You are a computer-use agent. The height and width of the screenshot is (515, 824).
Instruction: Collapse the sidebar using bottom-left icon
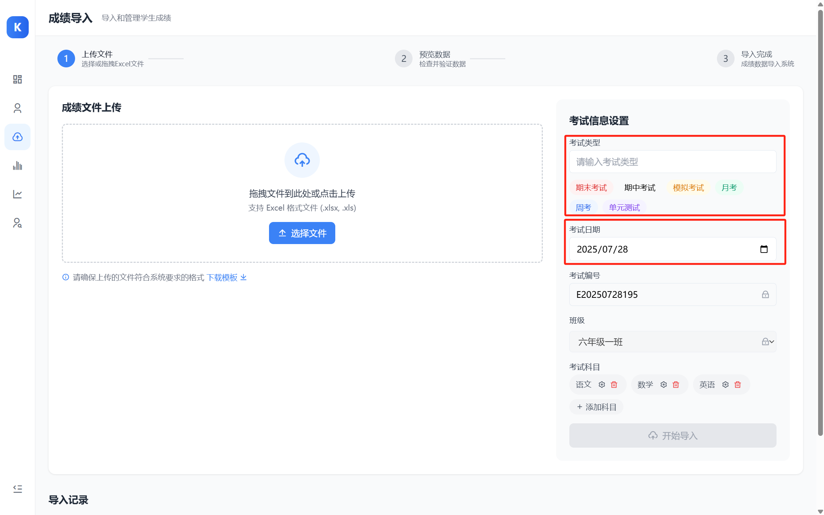pos(17,488)
